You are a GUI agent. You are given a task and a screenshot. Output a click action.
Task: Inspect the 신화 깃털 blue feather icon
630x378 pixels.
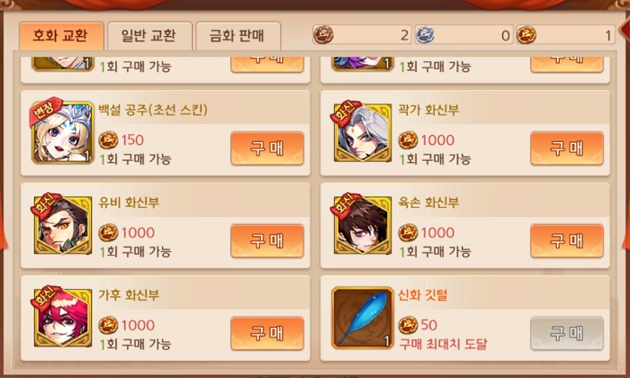[362, 318]
